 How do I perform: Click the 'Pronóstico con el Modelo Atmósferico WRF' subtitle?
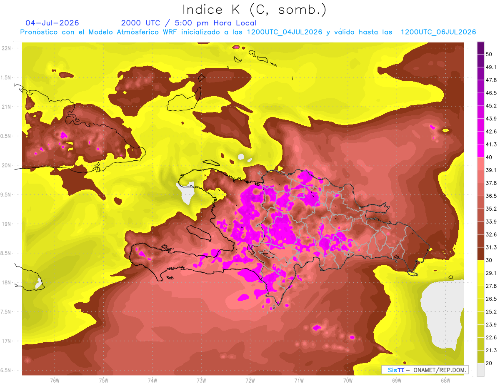(x=100, y=32)
